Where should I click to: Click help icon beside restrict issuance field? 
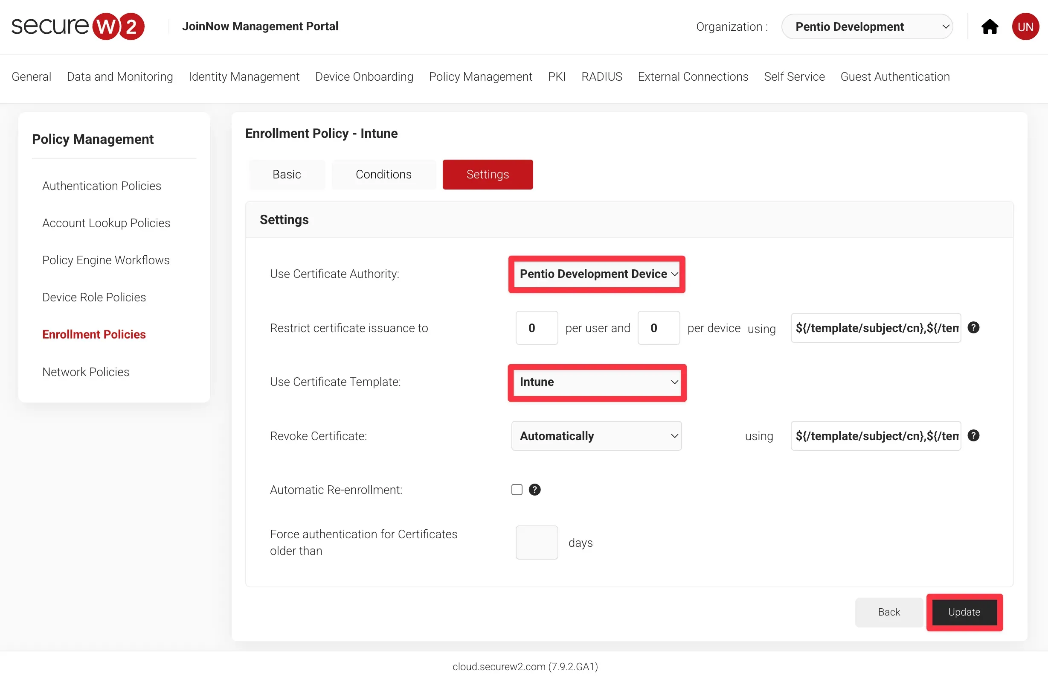pos(973,327)
